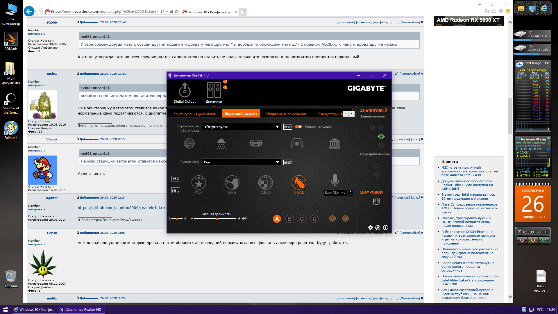Screen dimensions: 558x314
Task: Choose the Live equalizer preset
Action: click(232, 183)
